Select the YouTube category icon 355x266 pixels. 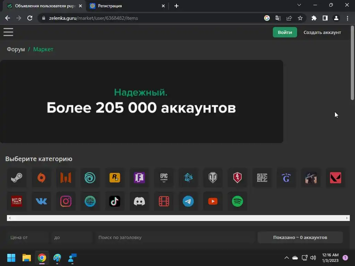tap(213, 201)
